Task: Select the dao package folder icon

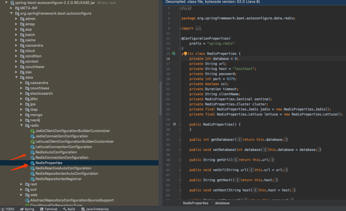Action: click(22, 72)
